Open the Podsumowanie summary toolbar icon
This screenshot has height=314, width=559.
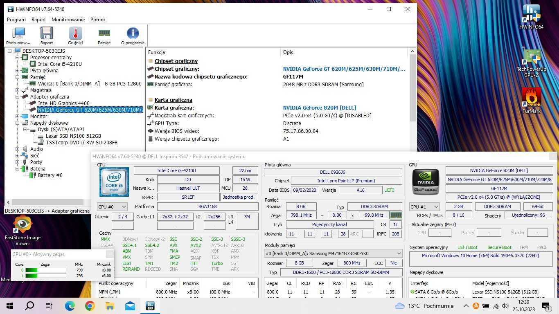[x=18, y=36]
